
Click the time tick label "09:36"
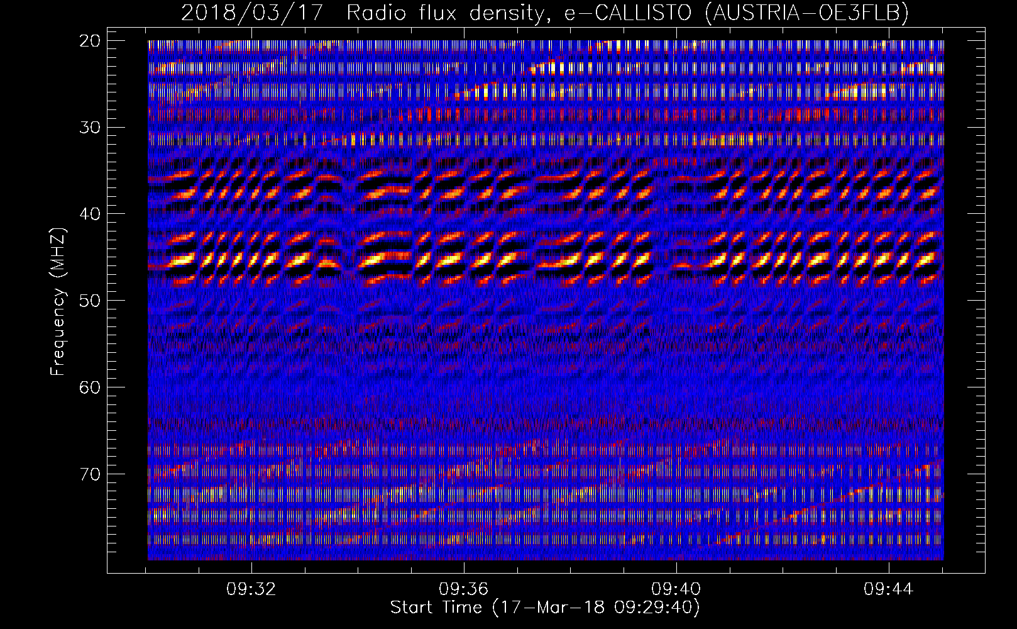coord(464,589)
